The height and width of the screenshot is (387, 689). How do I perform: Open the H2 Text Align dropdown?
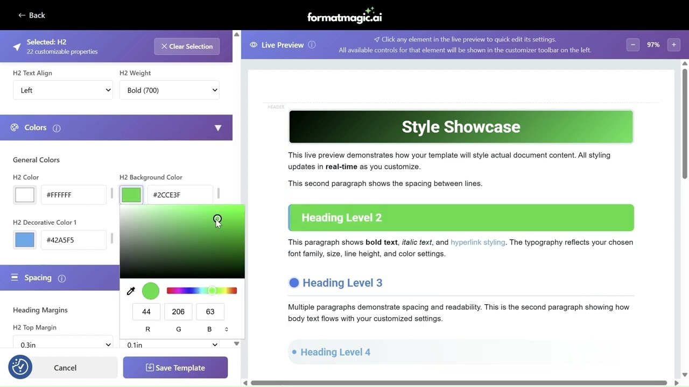(62, 90)
